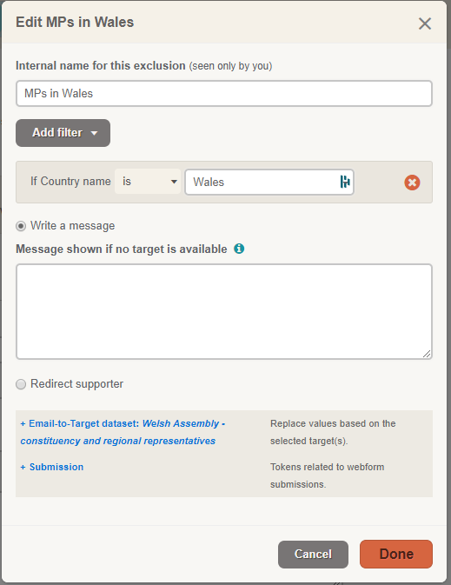The width and height of the screenshot is (451, 585).
Task: Click the Welsh Assembly dataset link text
Action: click(x=123, y=432)
